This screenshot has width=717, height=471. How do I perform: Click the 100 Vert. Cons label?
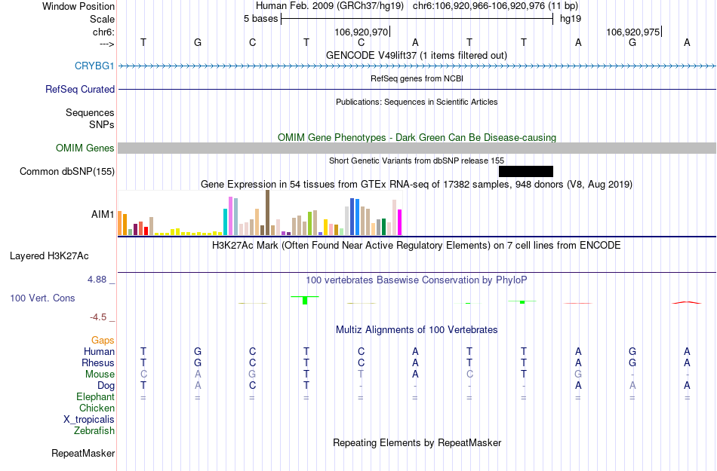point(42,298)
